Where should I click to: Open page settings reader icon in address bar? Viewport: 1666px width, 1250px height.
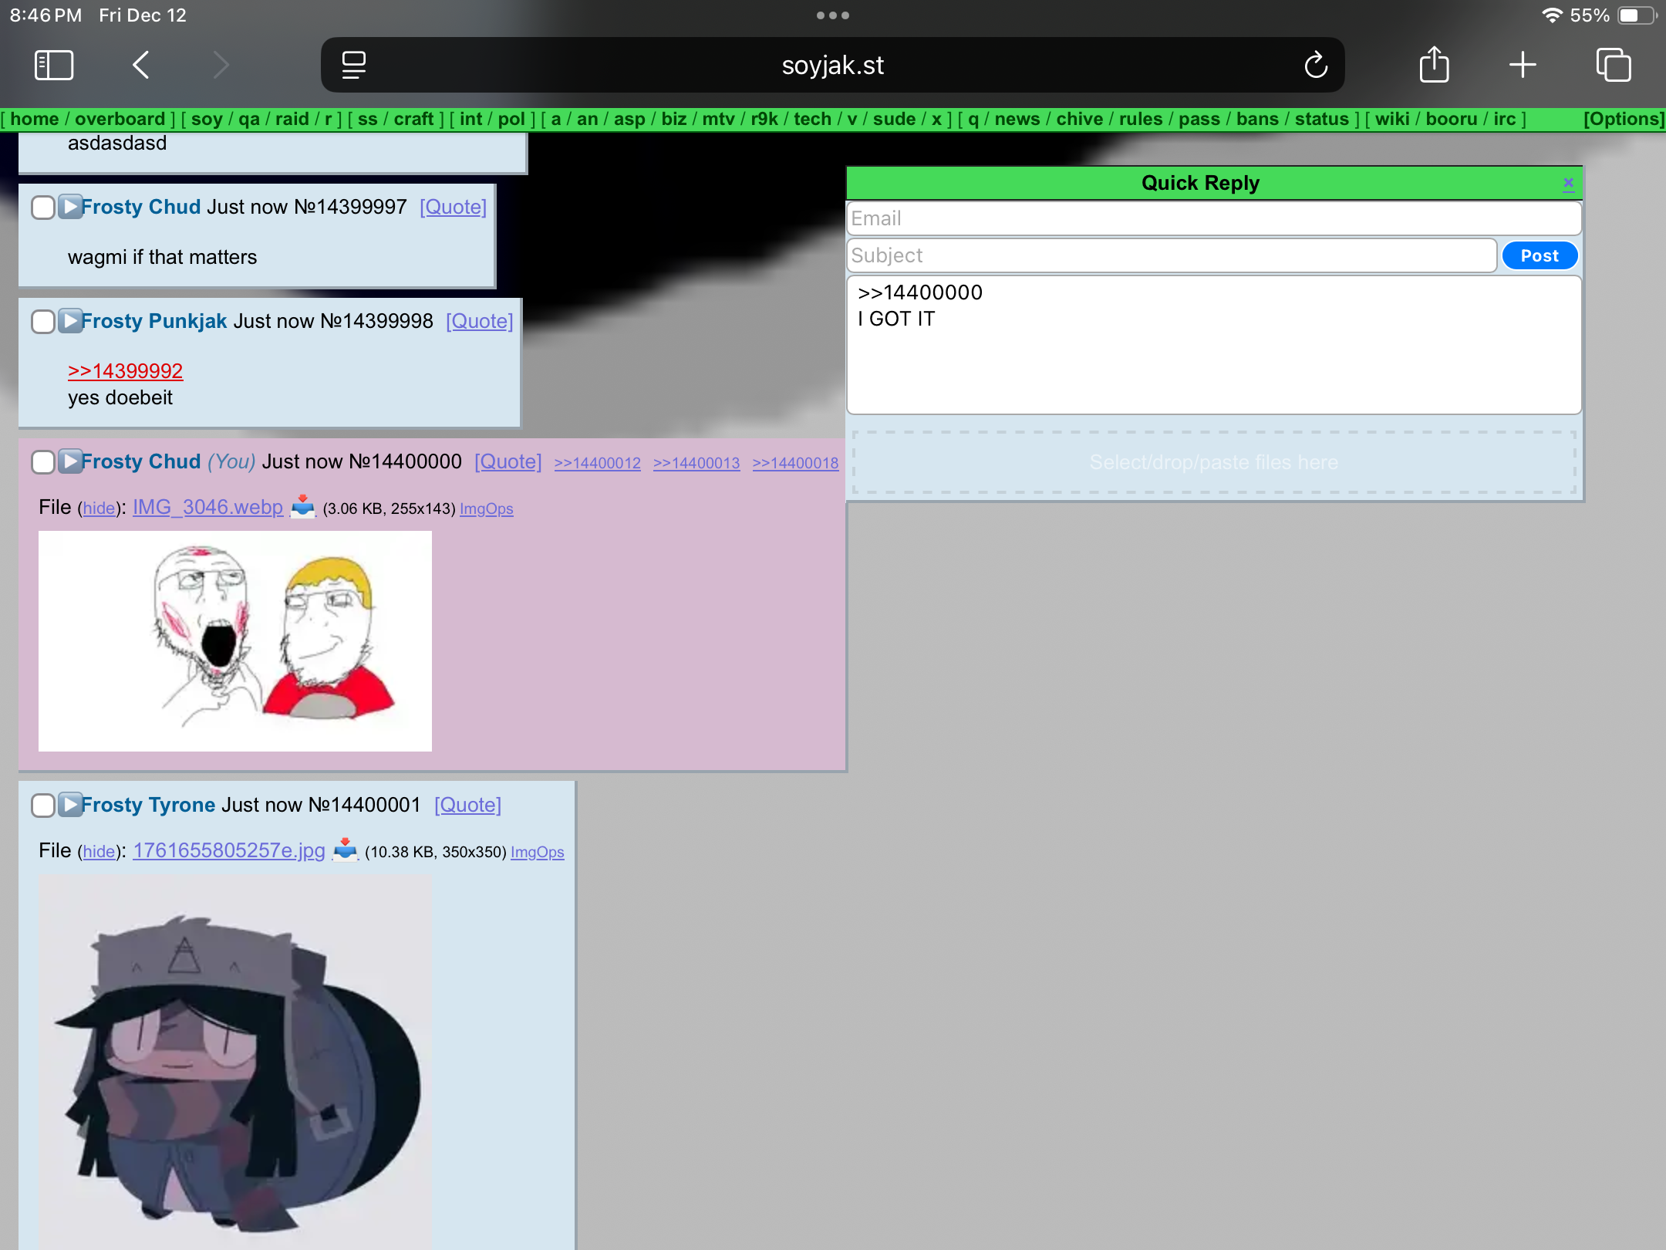354,66
